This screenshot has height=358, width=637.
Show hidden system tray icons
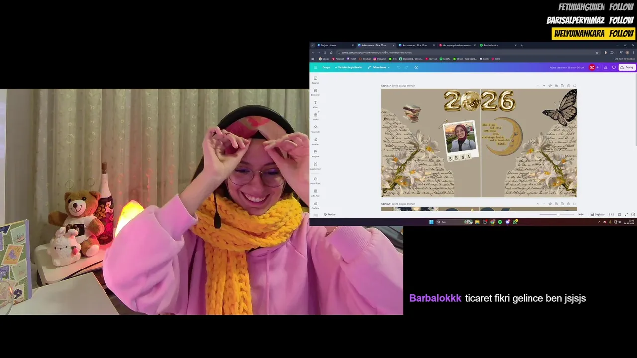tap(599, 222)
